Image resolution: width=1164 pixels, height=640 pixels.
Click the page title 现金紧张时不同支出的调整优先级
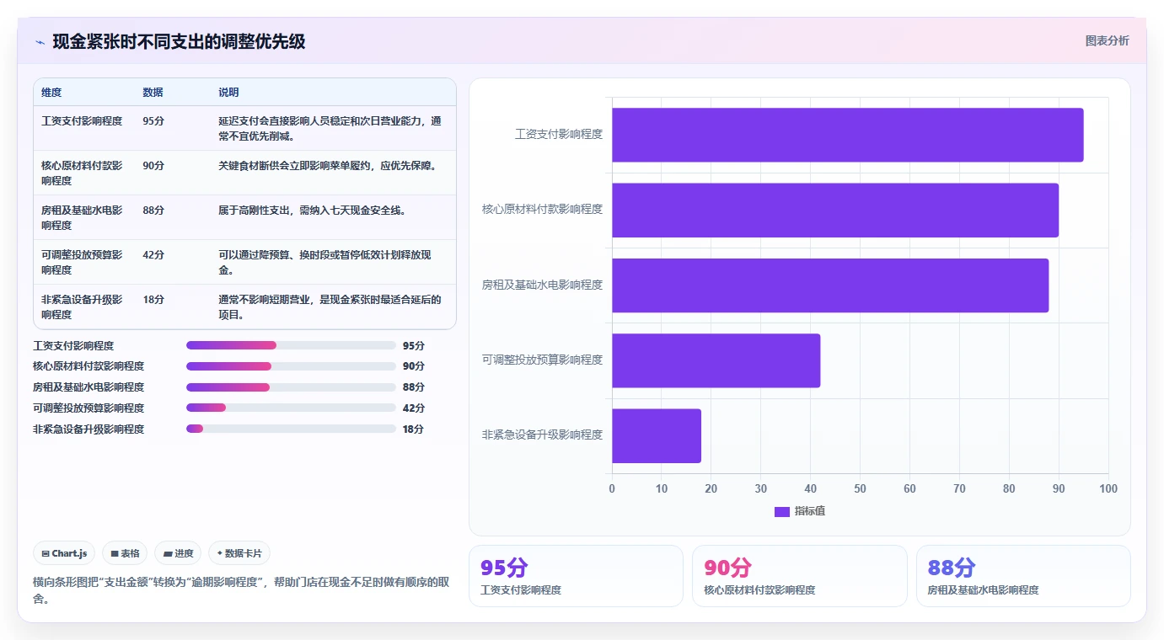(x=179, y=42)
